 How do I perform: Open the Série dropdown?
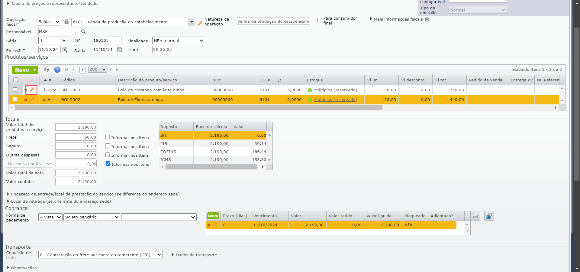tap(53, 41)
